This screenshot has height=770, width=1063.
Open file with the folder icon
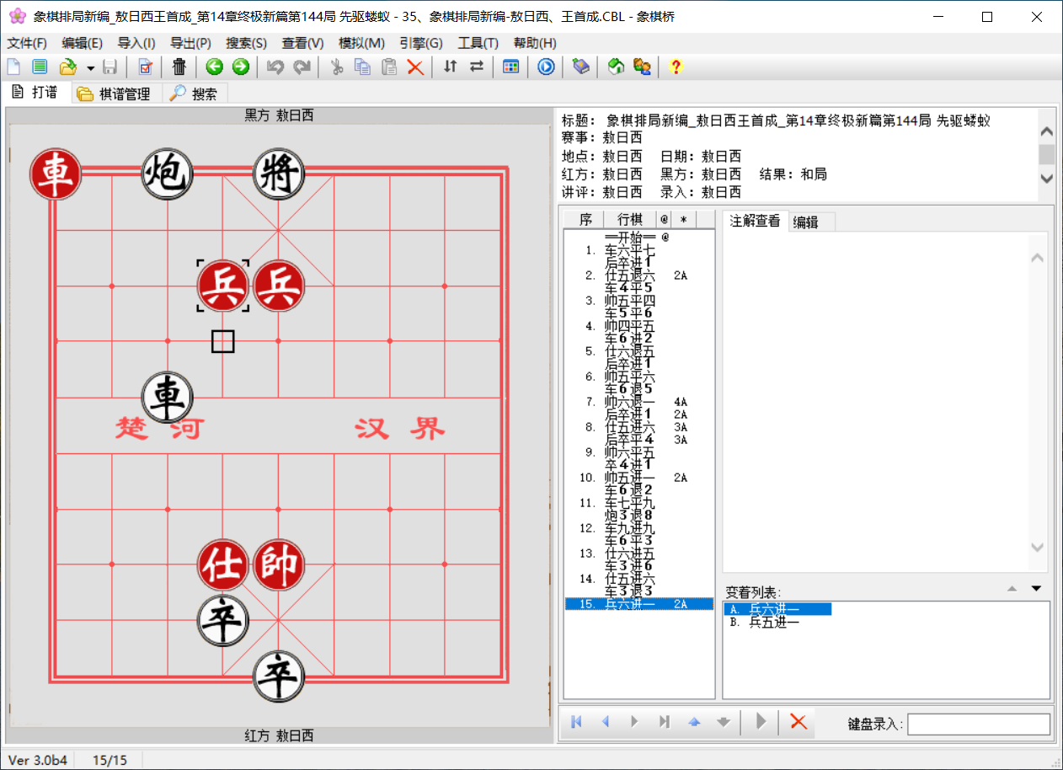point(68,67)
